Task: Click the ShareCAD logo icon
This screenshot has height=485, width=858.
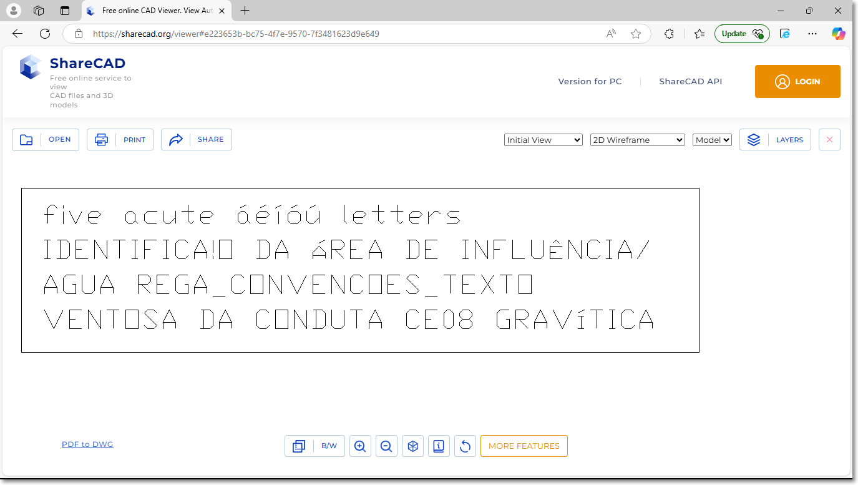Action: (x=30, y=67)
